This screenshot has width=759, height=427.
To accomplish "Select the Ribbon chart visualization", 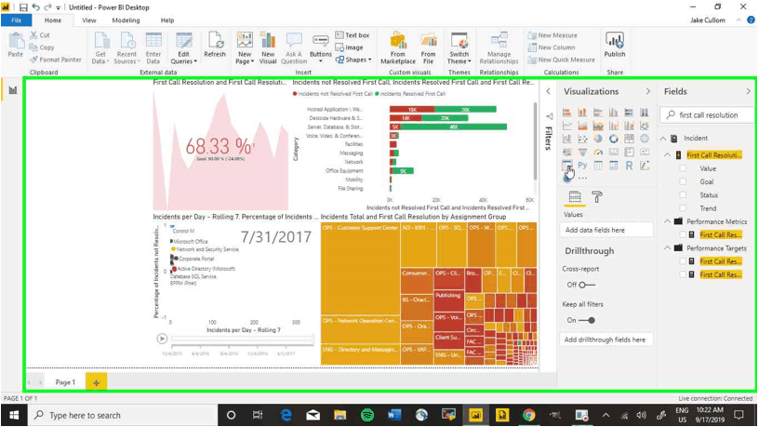I will (x=645, y=126).
